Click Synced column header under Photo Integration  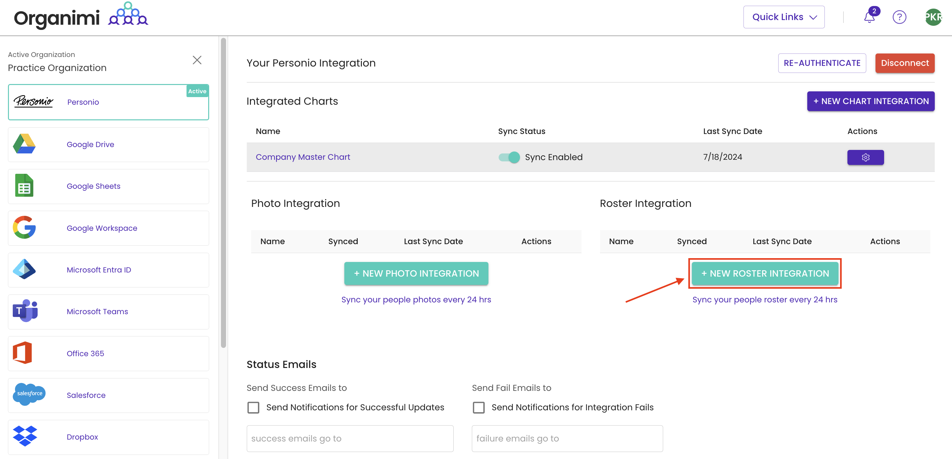pyautogui.click(x=343, y=241)
